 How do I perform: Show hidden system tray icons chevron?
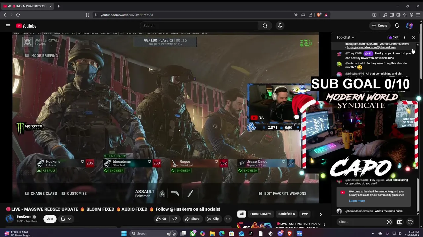pyautogui.click(x=373, y=233)
